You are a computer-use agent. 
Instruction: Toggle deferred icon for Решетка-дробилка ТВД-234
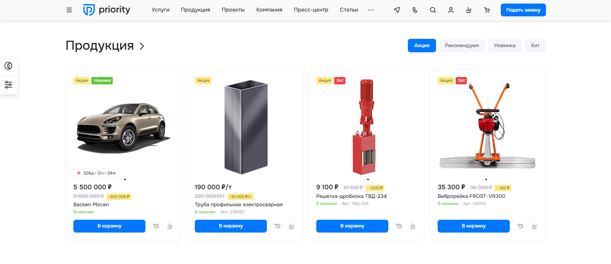pyautogui.click(x=399, y=226)
